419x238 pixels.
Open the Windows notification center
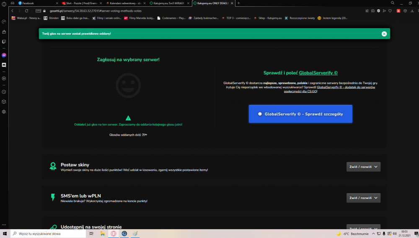[416, 234]
